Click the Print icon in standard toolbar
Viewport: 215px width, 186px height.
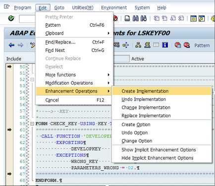127,18
